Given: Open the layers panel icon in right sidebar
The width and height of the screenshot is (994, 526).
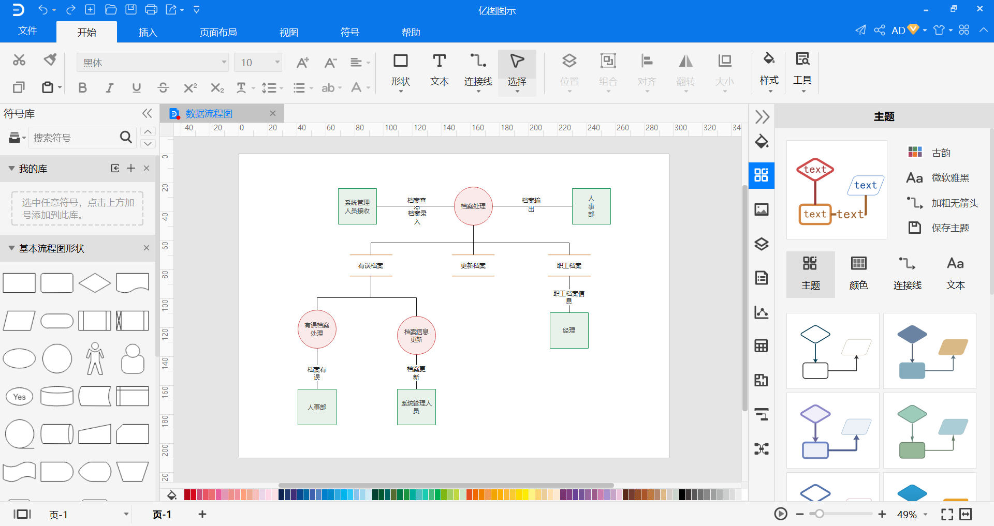Looking at the screenshot, I should [x=761, y=244].
